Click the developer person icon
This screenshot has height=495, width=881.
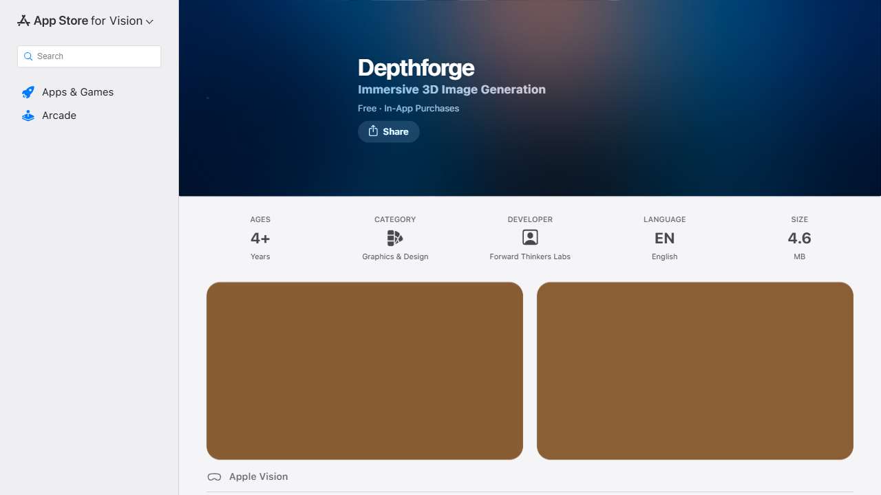tap(530, 237)
